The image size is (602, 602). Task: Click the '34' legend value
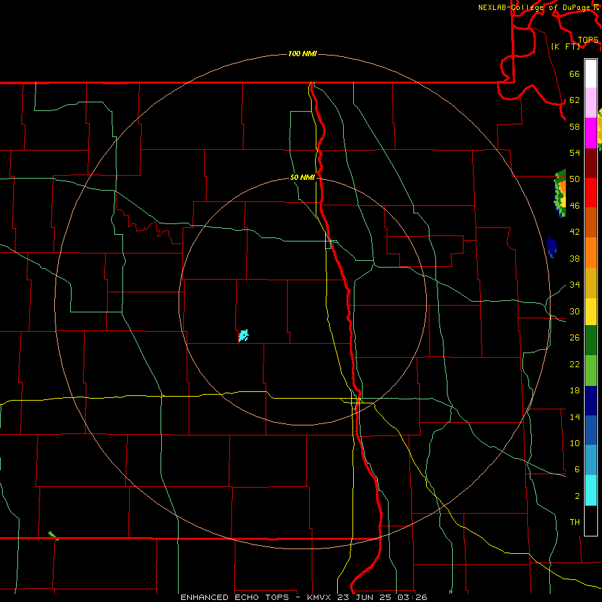[575, 285]
